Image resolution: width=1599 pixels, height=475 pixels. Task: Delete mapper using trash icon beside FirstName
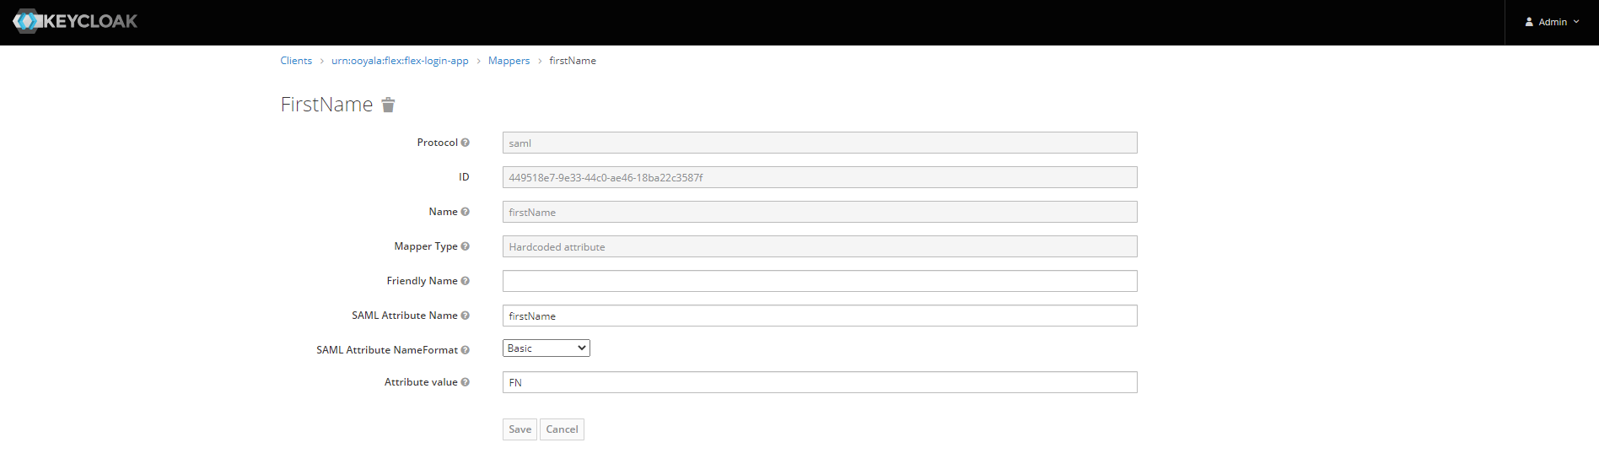[x=388, y=105]
